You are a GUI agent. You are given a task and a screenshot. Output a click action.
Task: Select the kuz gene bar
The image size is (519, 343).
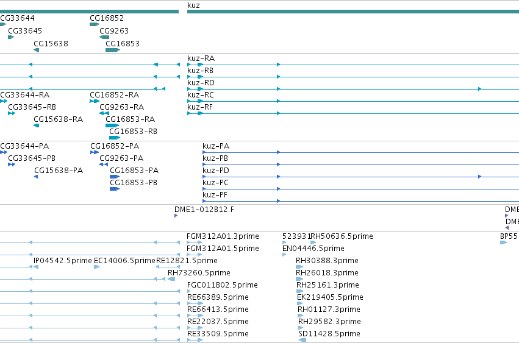[x=353, y=12]
